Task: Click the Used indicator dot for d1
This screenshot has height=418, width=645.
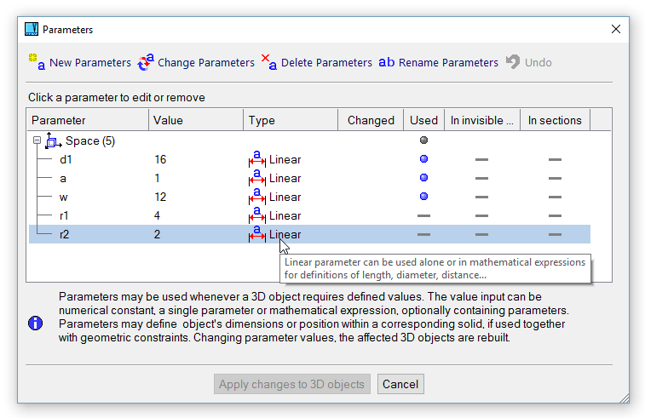Action: pyautogui.click(x=423, y=159)
